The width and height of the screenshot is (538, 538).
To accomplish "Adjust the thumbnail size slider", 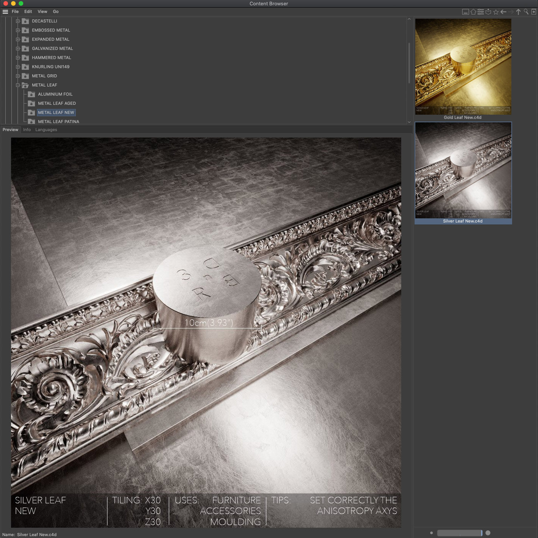I will (x=460, y=533).
